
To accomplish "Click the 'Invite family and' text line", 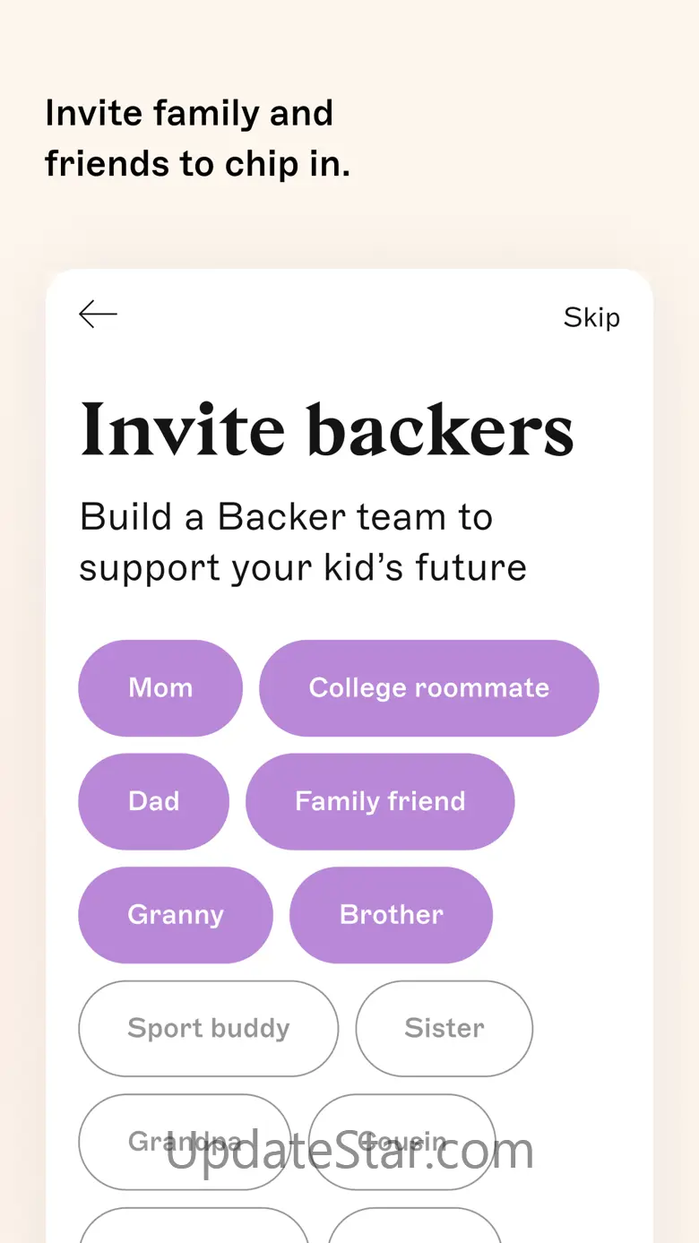I will [x=189, y=114].
